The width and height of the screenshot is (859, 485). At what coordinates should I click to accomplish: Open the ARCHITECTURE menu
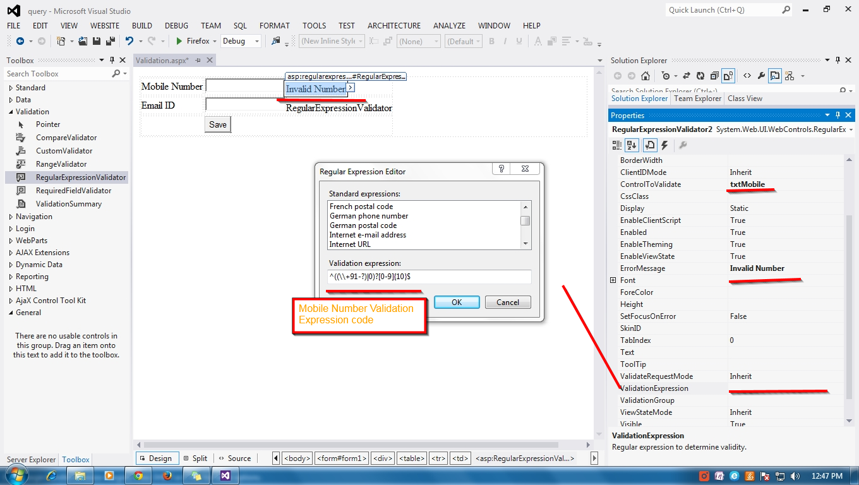[394, 26]
